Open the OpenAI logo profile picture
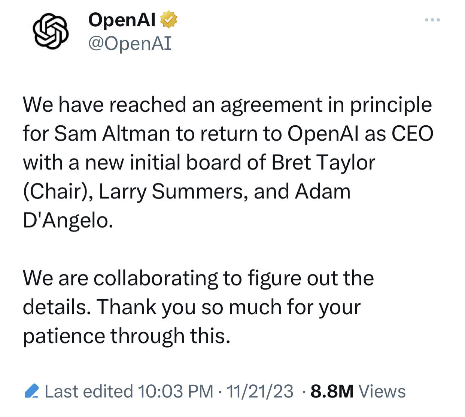Screen dimensions: 465x417 51,31
